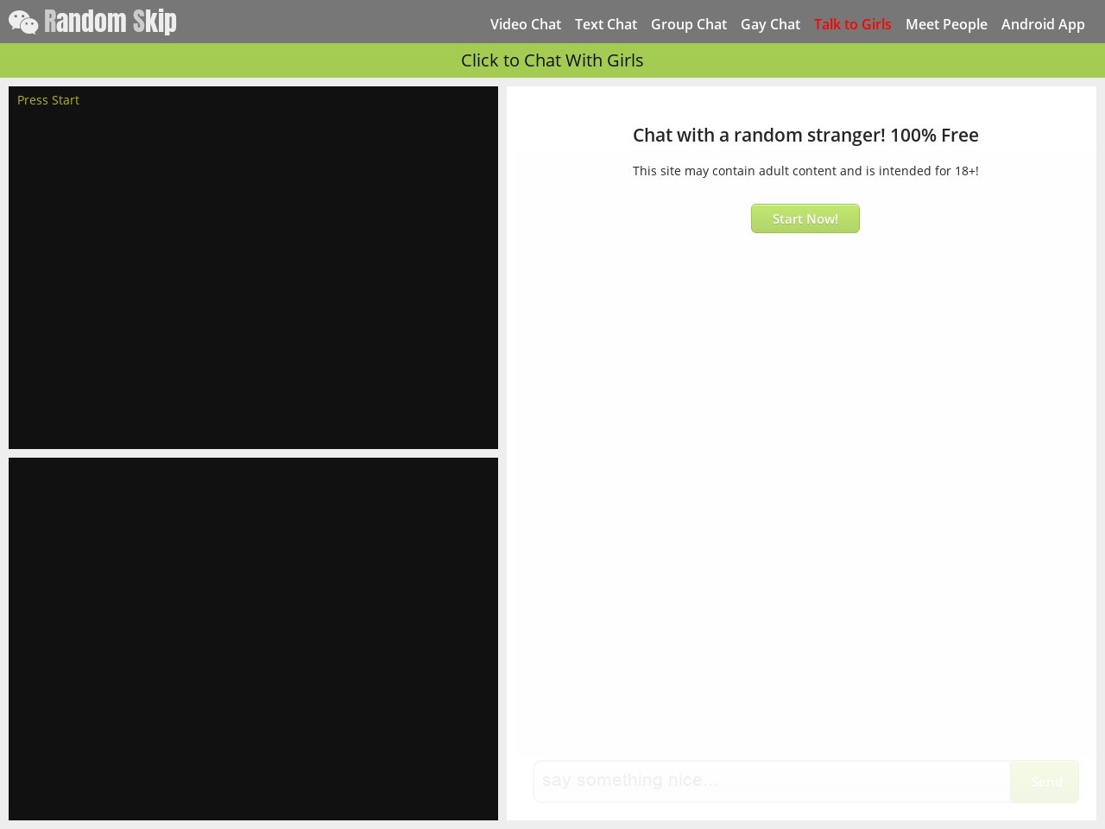Focus the 'say something nice...' message field
Screen dimensions: 1105x829
pyautogui.click(x=771, y=781)
